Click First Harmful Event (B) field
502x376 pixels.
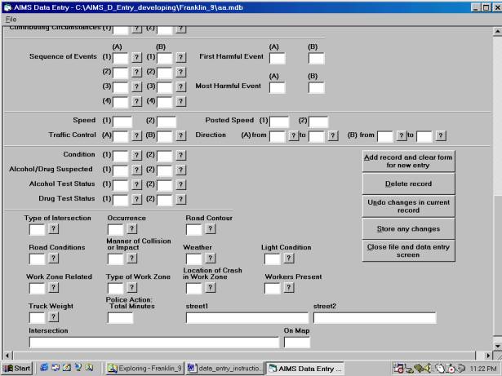317,59
